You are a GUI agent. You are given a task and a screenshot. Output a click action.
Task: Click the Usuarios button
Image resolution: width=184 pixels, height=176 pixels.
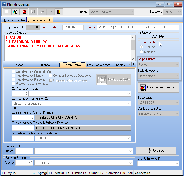[x=156, y=151]
